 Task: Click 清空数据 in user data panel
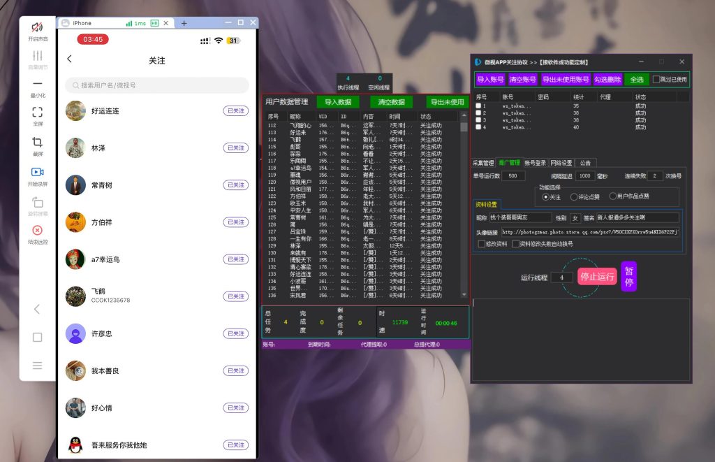[391, 102]
